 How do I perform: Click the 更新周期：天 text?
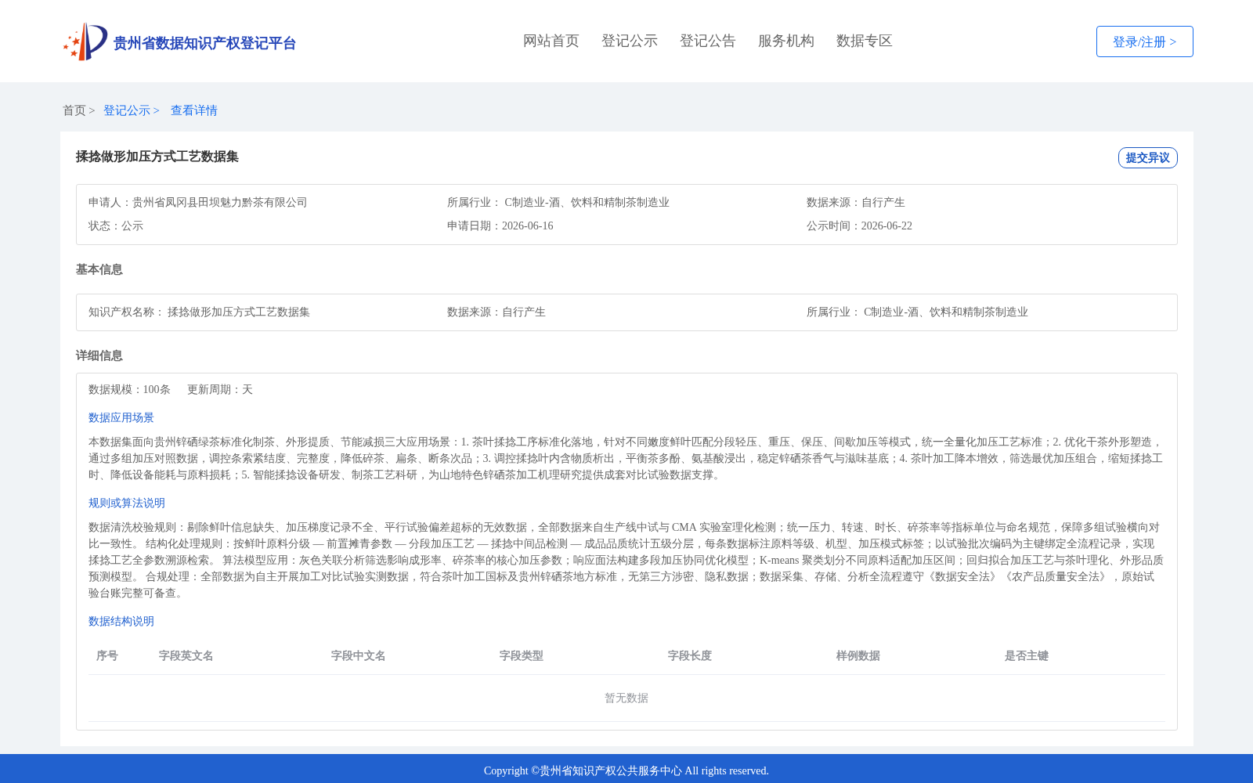220,389
